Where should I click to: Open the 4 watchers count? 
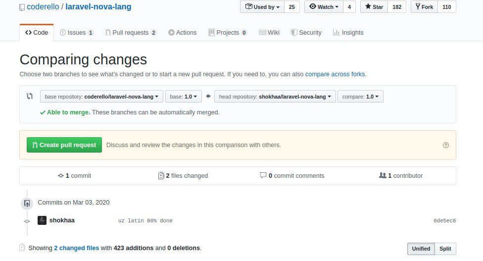click(x=349, y=7)
